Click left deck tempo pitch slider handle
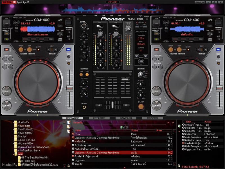The image size is (225, 169). [70, 88]
